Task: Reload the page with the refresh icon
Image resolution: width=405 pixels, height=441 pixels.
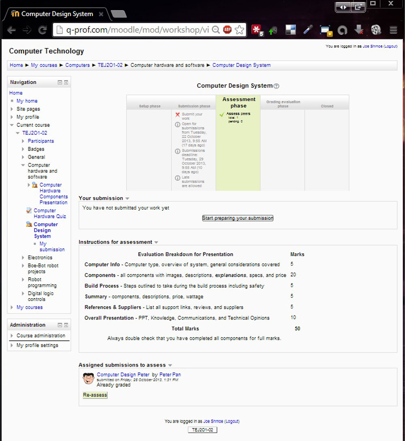Action: tap(42, 30)
